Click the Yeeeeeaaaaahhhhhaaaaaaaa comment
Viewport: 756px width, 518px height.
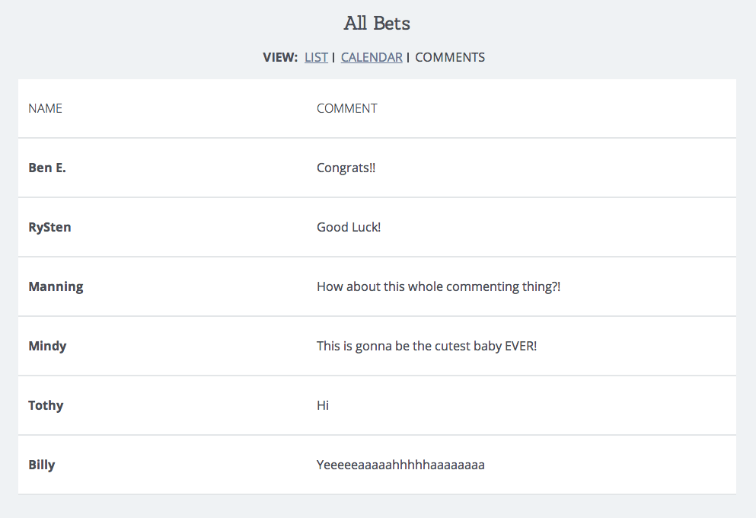400,465
